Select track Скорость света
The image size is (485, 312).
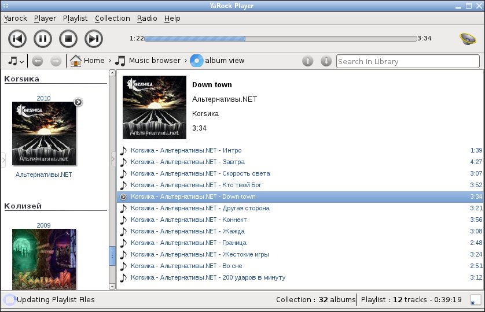point(300,173)
